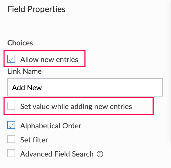
Task: Click the Choices section heading
Action: 20,43
